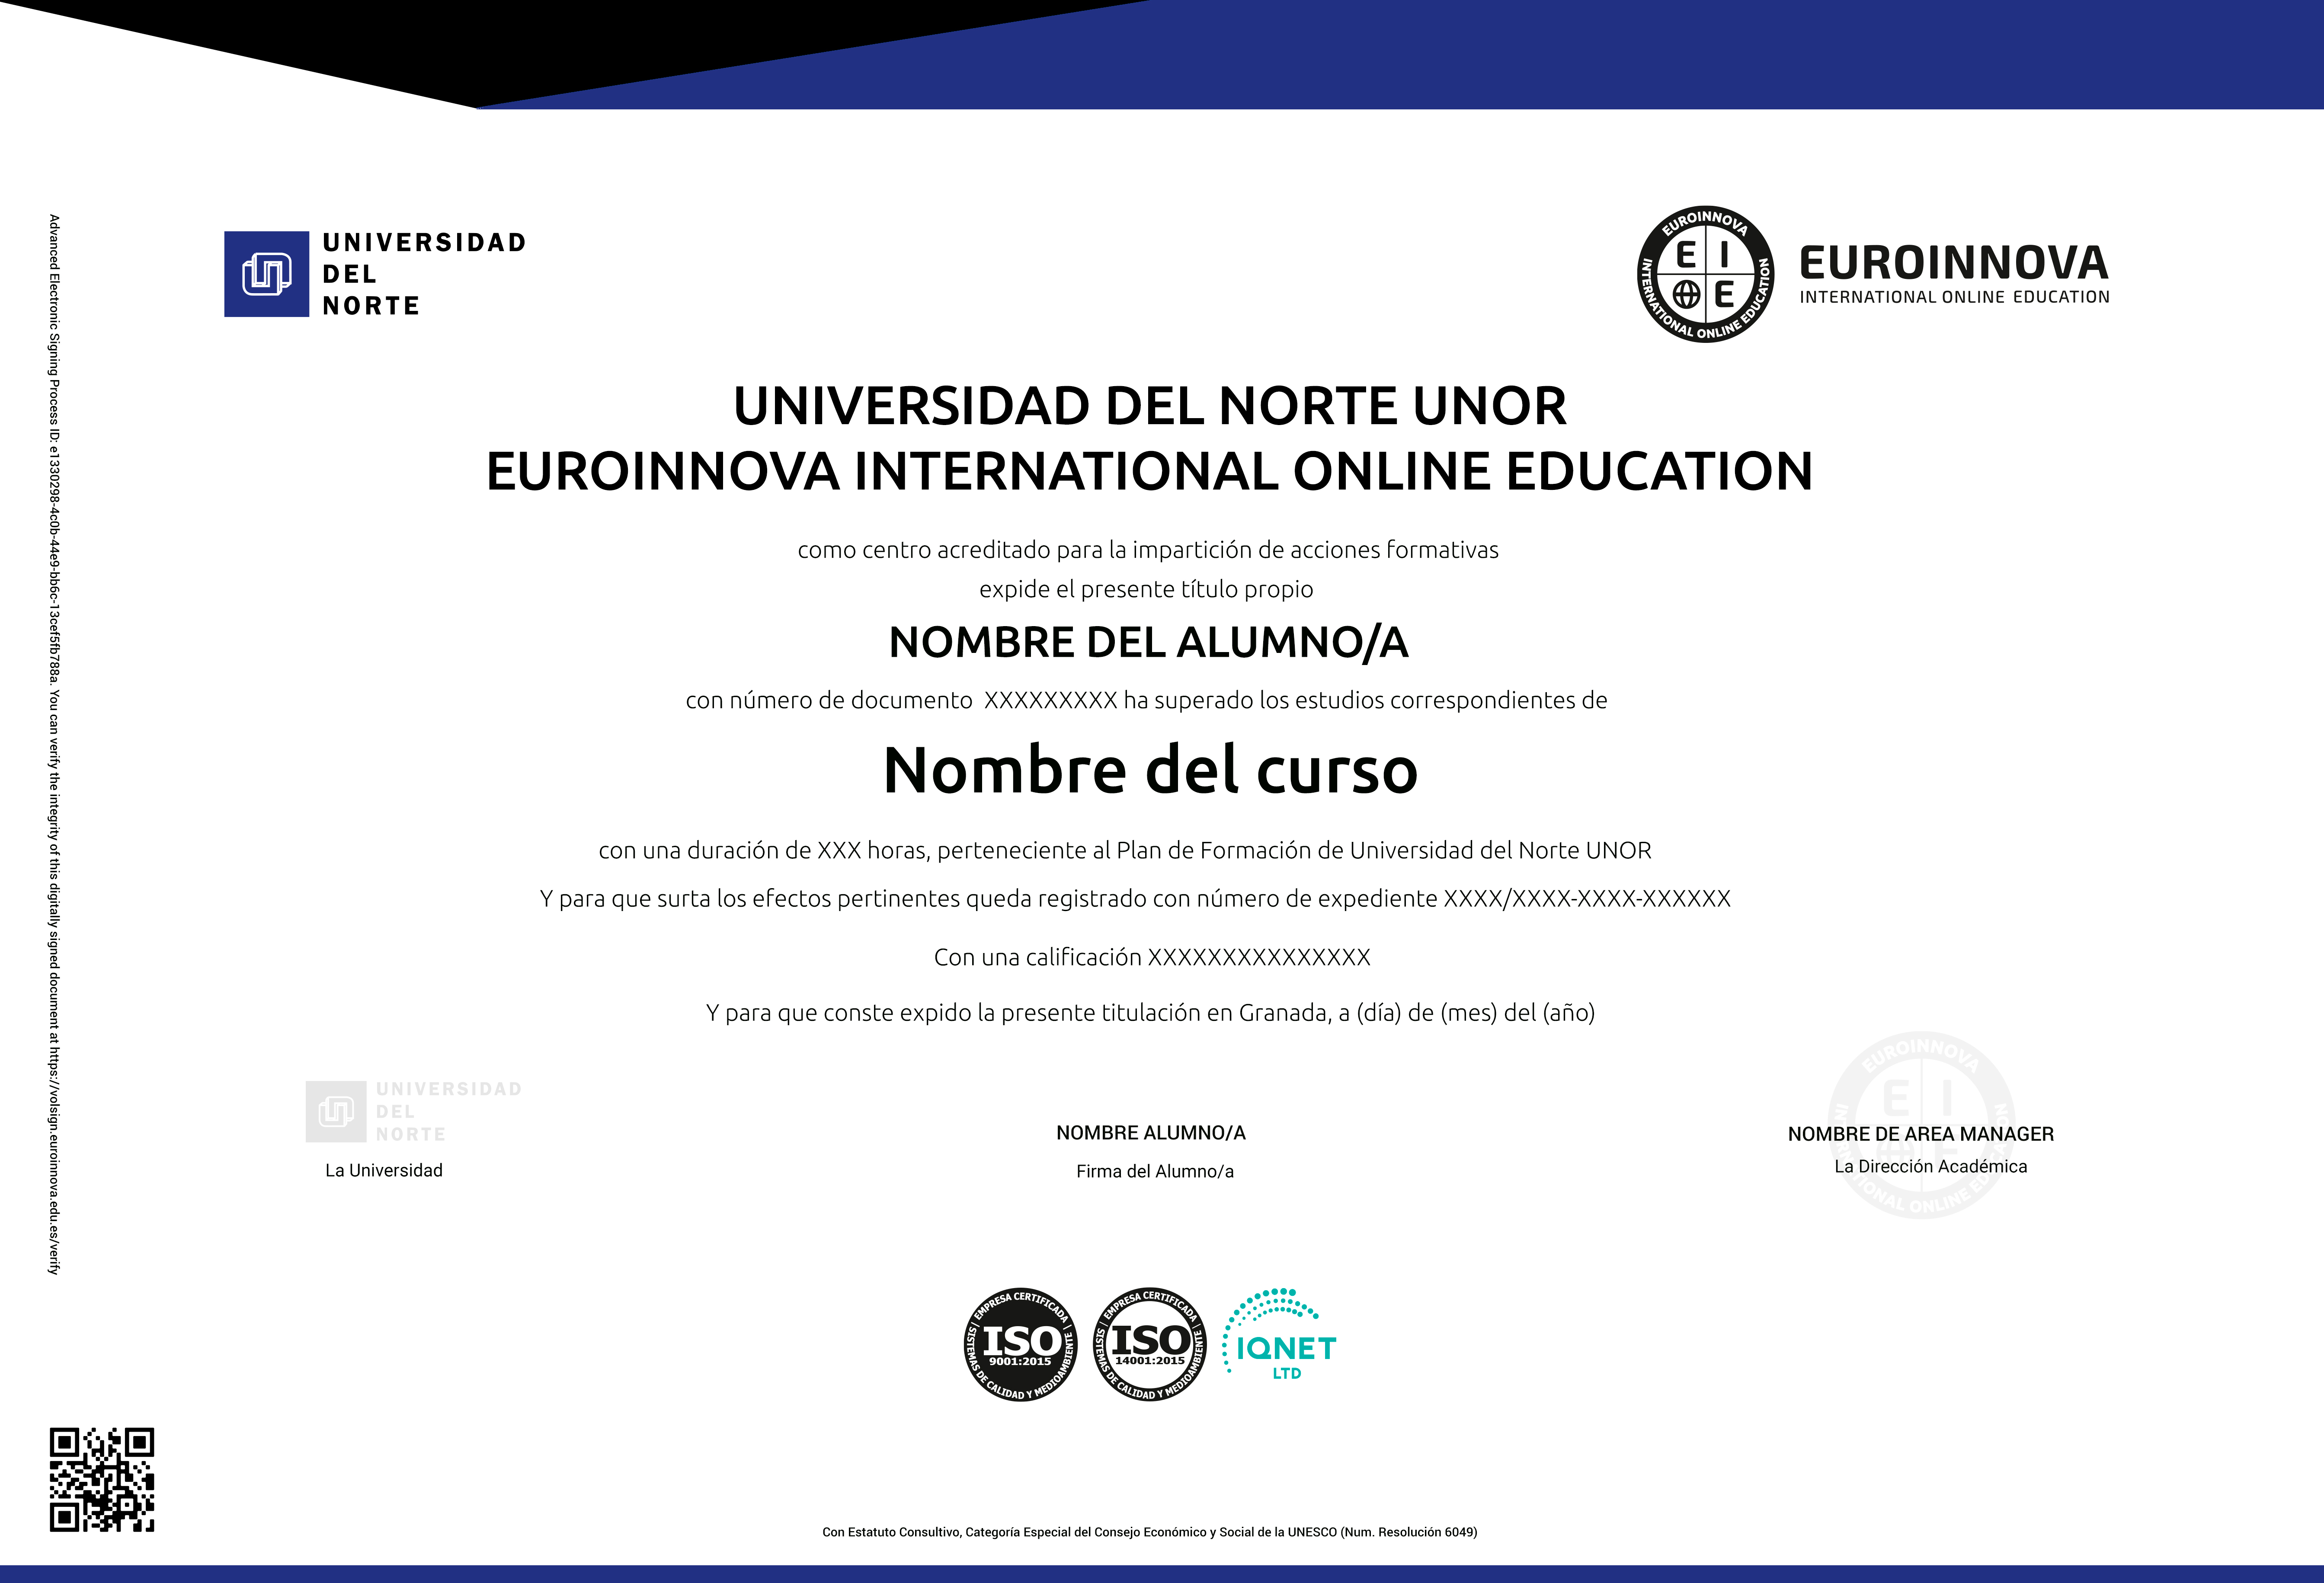Click 'La Universidad' signature label
Image resolution: width=2324 pixels, height=1583 pixels.
click(384, 1170)
